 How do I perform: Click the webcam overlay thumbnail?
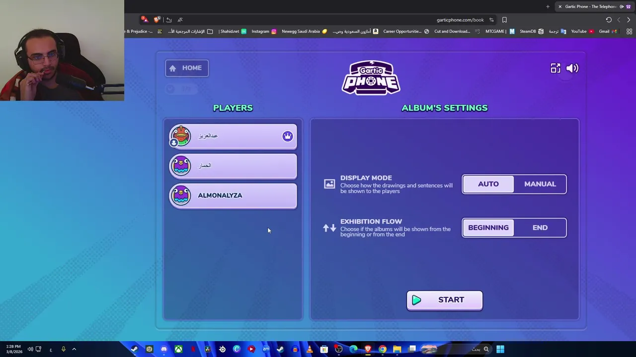[x=62, y=50]
